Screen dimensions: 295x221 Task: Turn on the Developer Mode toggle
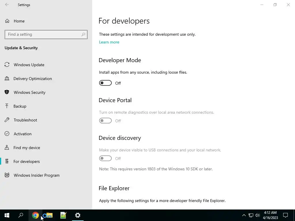pos(105,83)
